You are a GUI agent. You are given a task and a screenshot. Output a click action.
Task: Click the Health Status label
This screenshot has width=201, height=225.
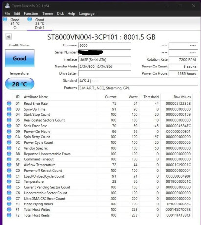click(19, 45)
